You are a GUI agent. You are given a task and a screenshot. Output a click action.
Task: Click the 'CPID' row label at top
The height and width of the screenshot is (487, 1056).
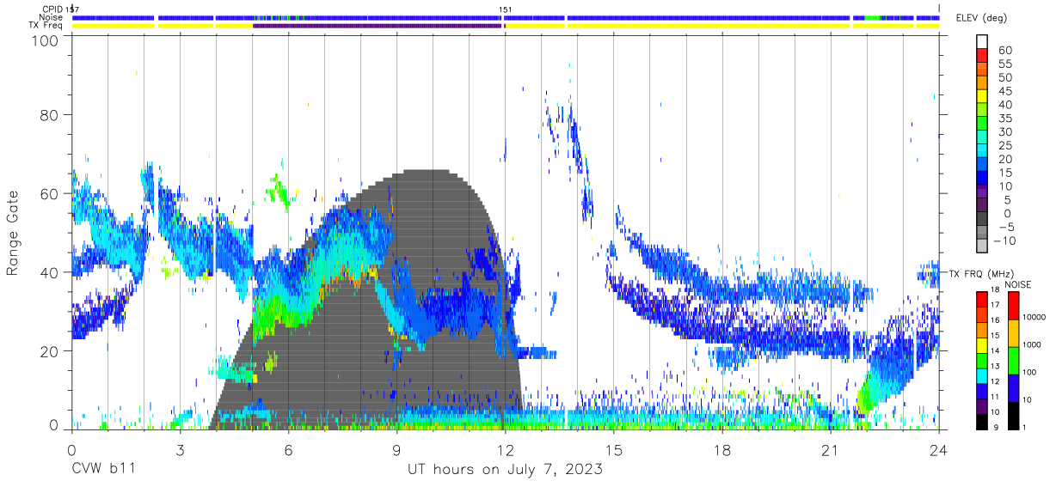[x=52, y=9]
